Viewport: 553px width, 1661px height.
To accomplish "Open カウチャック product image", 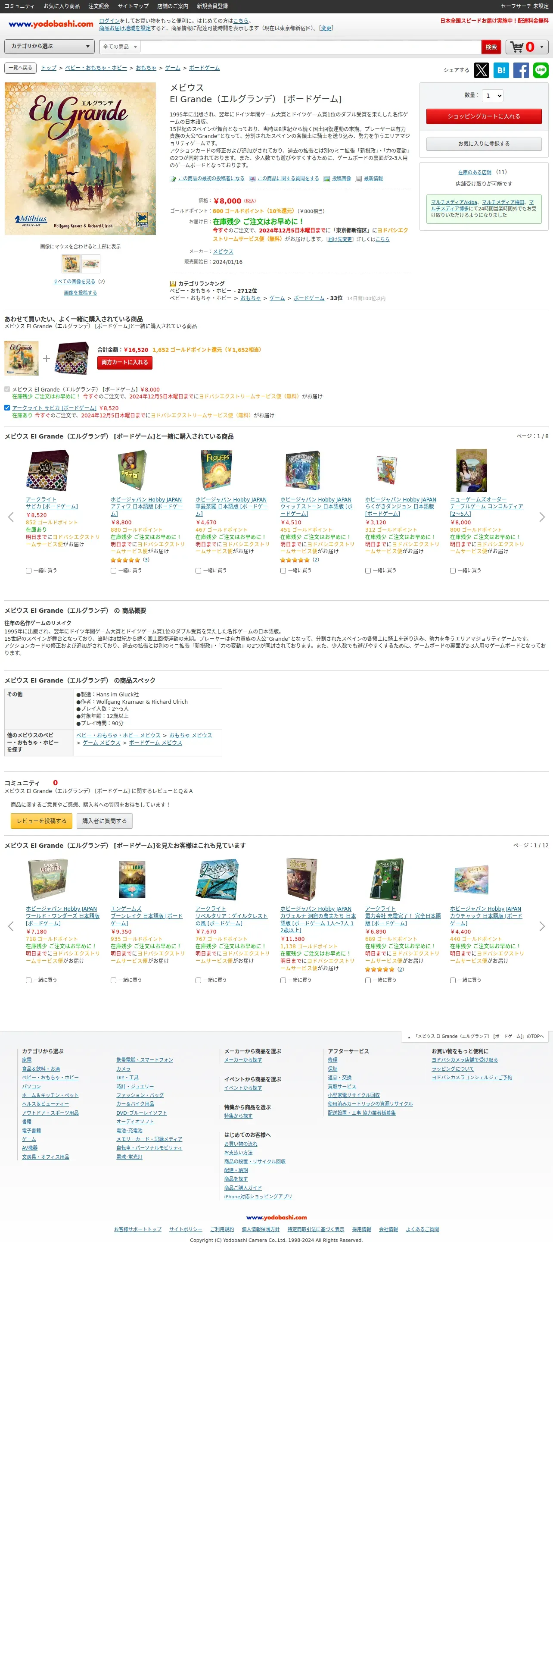I will (471, 880).
